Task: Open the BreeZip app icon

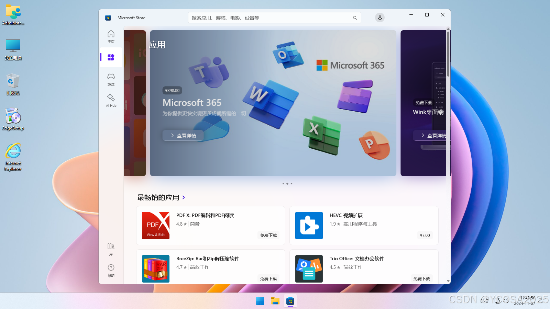Action: pos(156,269)
